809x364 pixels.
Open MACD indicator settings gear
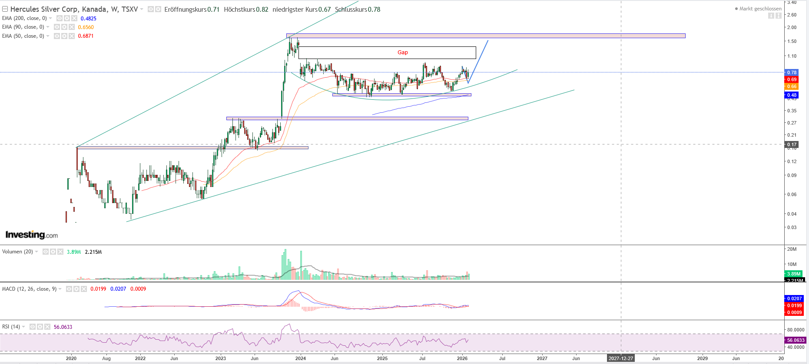[76, 289]
